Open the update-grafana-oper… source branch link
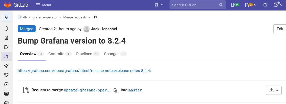286x104 pixels. click(87, 90)
